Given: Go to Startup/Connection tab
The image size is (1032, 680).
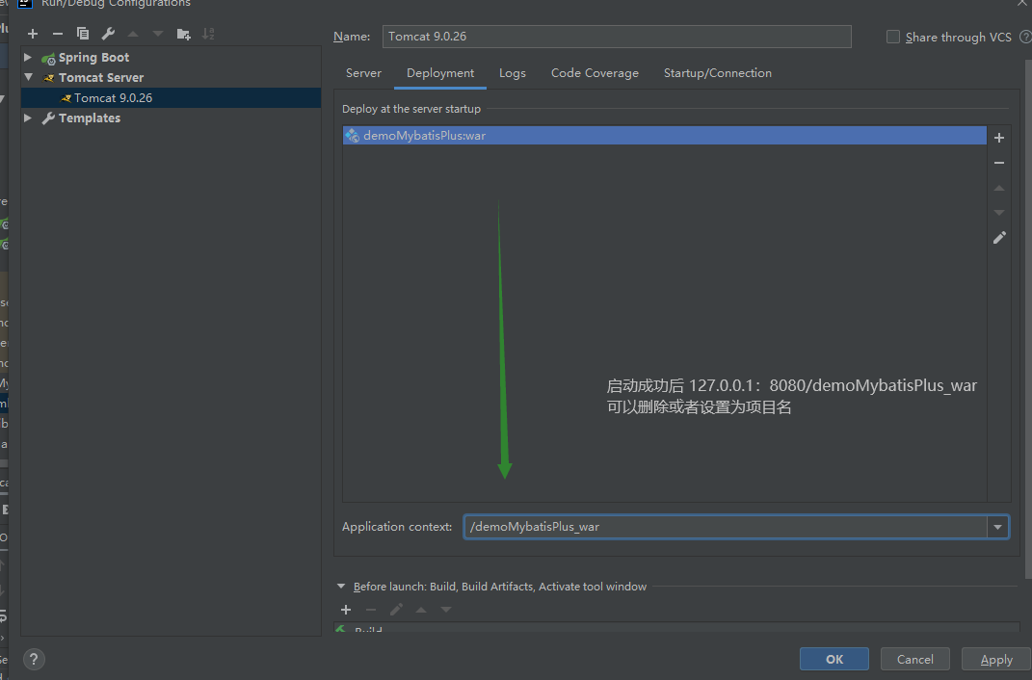Looking at the screenshot, I should (718, 73).
